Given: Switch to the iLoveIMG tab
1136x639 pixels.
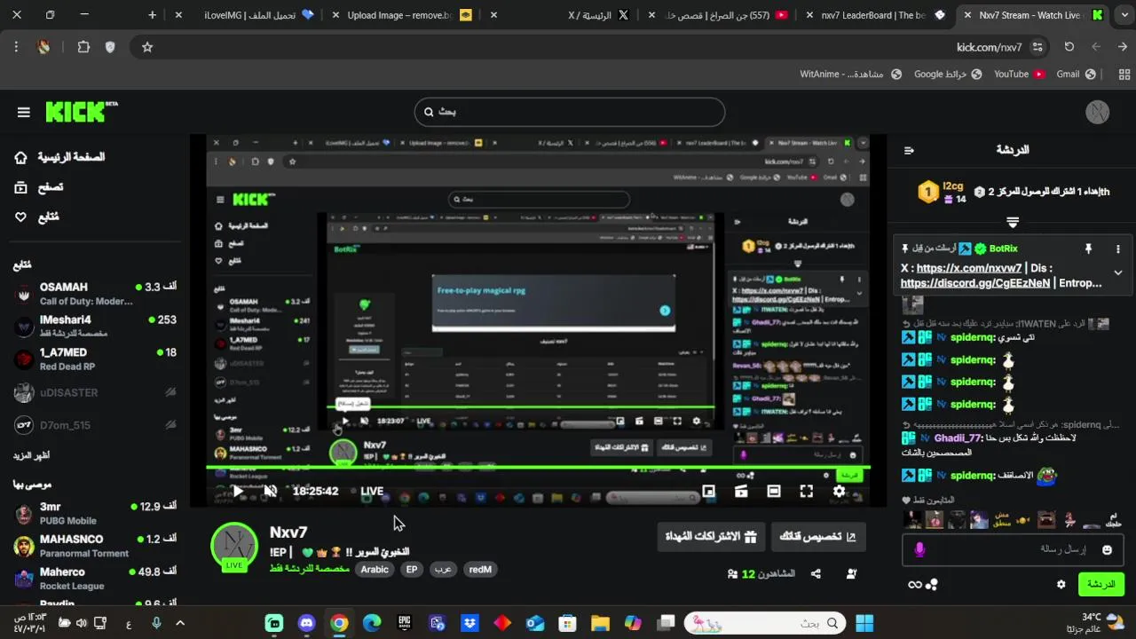Looking at the screenshot, I should click(x=246, y=15).
